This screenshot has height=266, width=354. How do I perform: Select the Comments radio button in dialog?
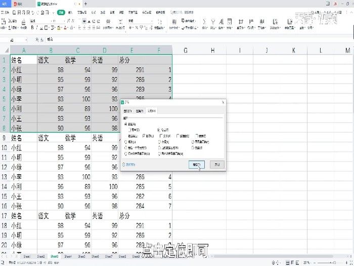126,142
